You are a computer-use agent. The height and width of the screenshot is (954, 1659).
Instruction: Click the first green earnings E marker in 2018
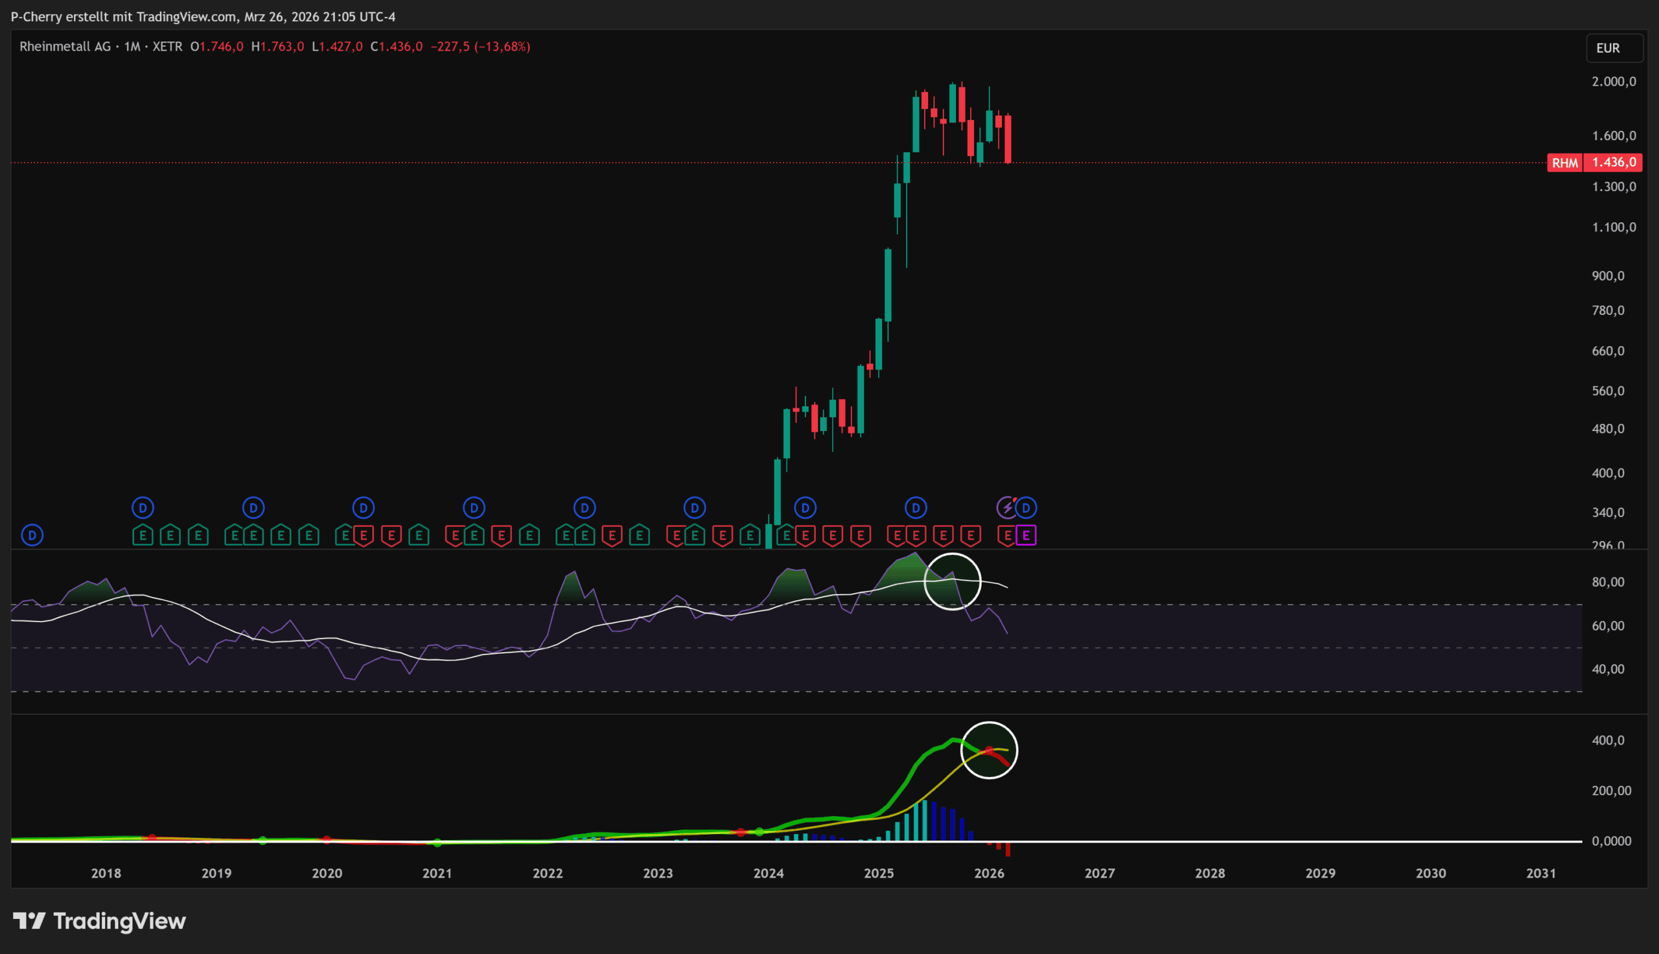click(142, 536)
